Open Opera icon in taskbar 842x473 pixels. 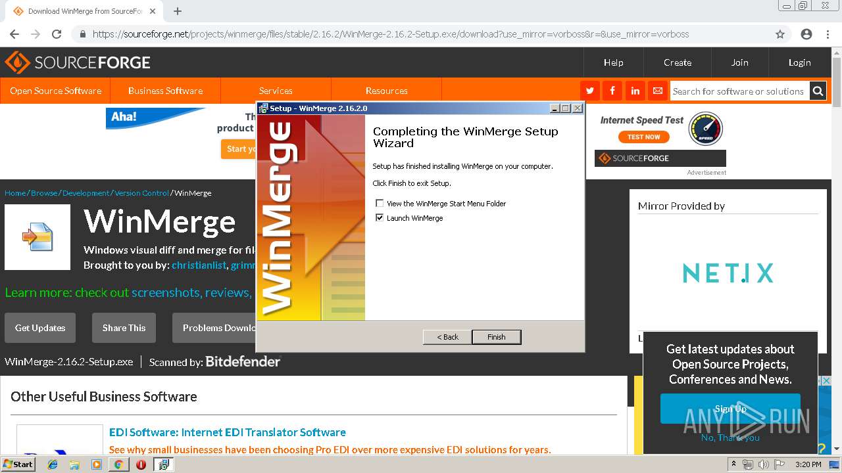[141, 464]
